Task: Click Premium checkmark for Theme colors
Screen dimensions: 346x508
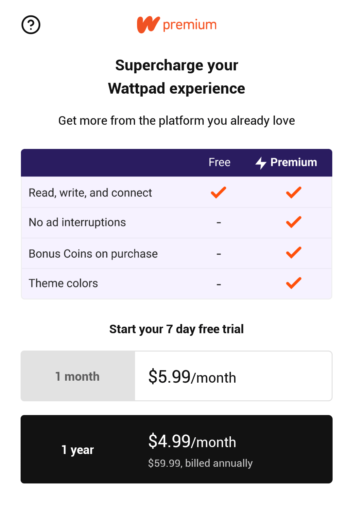Action: point(294,283)
